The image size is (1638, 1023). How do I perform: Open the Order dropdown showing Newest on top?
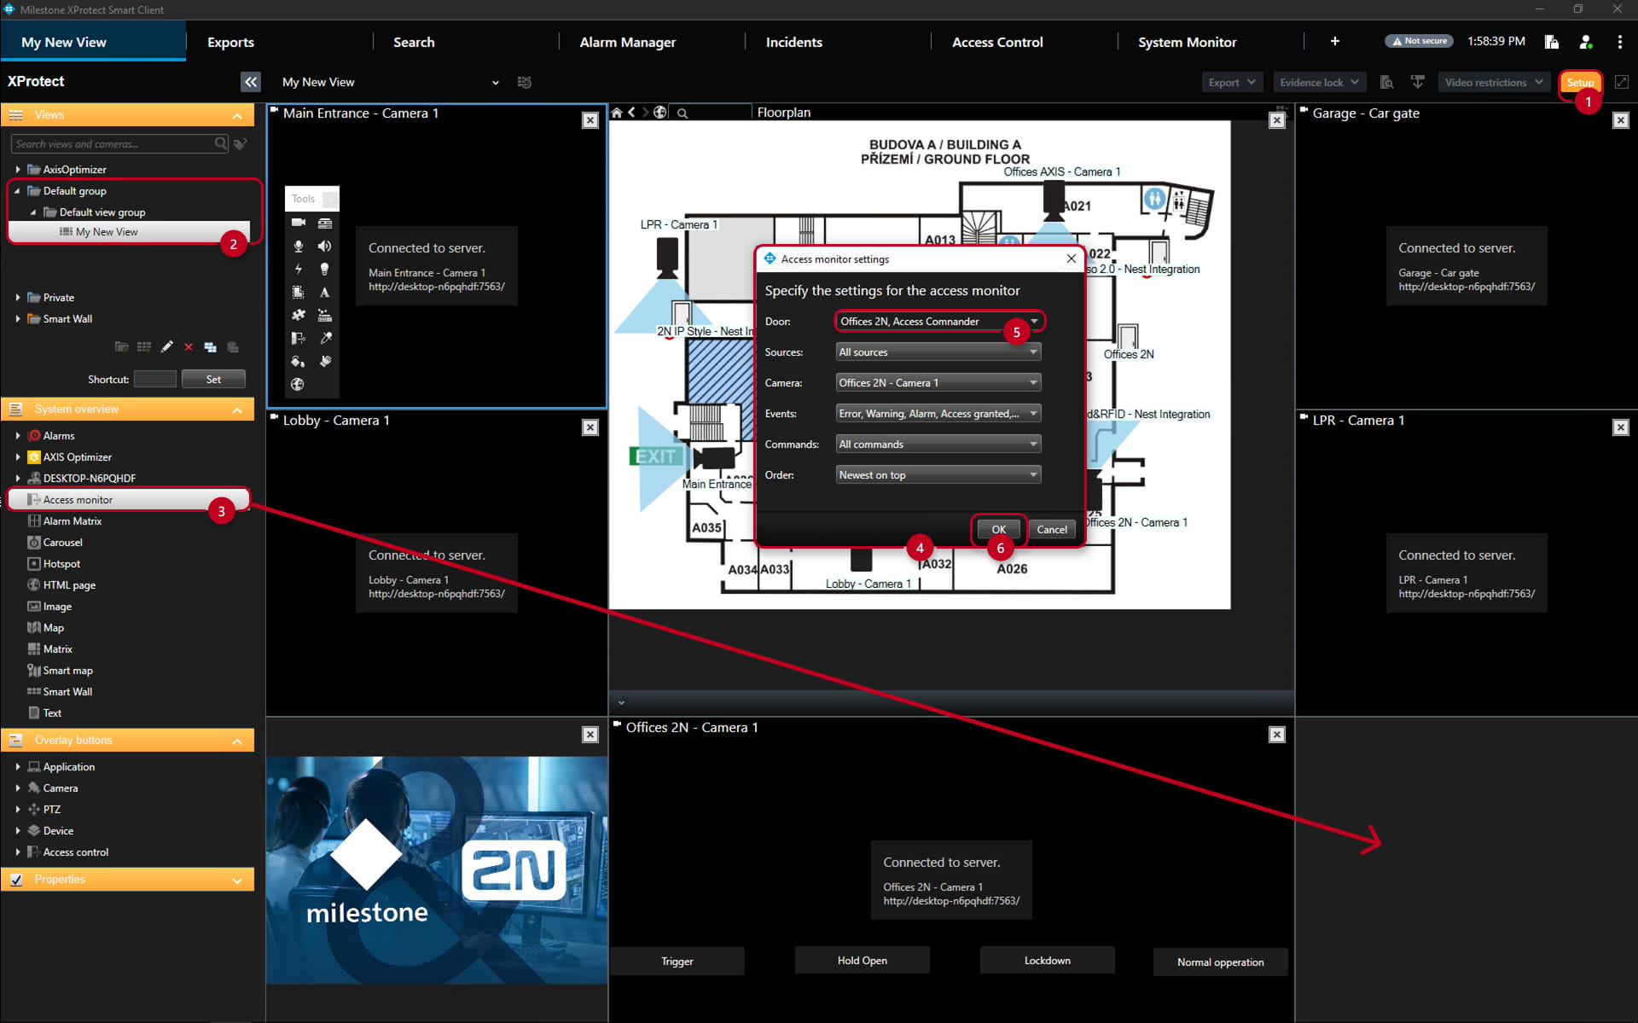pyautogui.click(x=938, y=475)
